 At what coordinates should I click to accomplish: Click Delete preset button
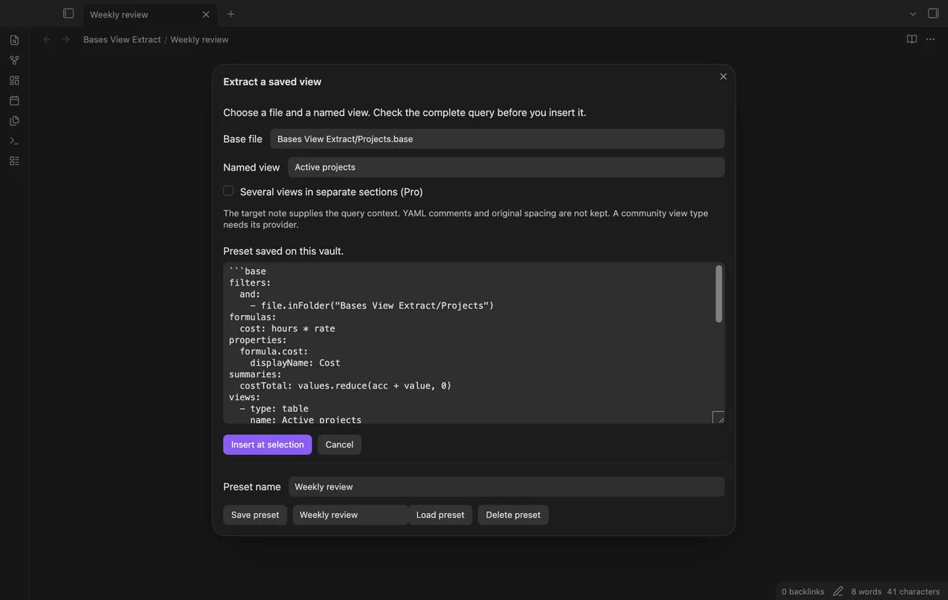[513, 515]
